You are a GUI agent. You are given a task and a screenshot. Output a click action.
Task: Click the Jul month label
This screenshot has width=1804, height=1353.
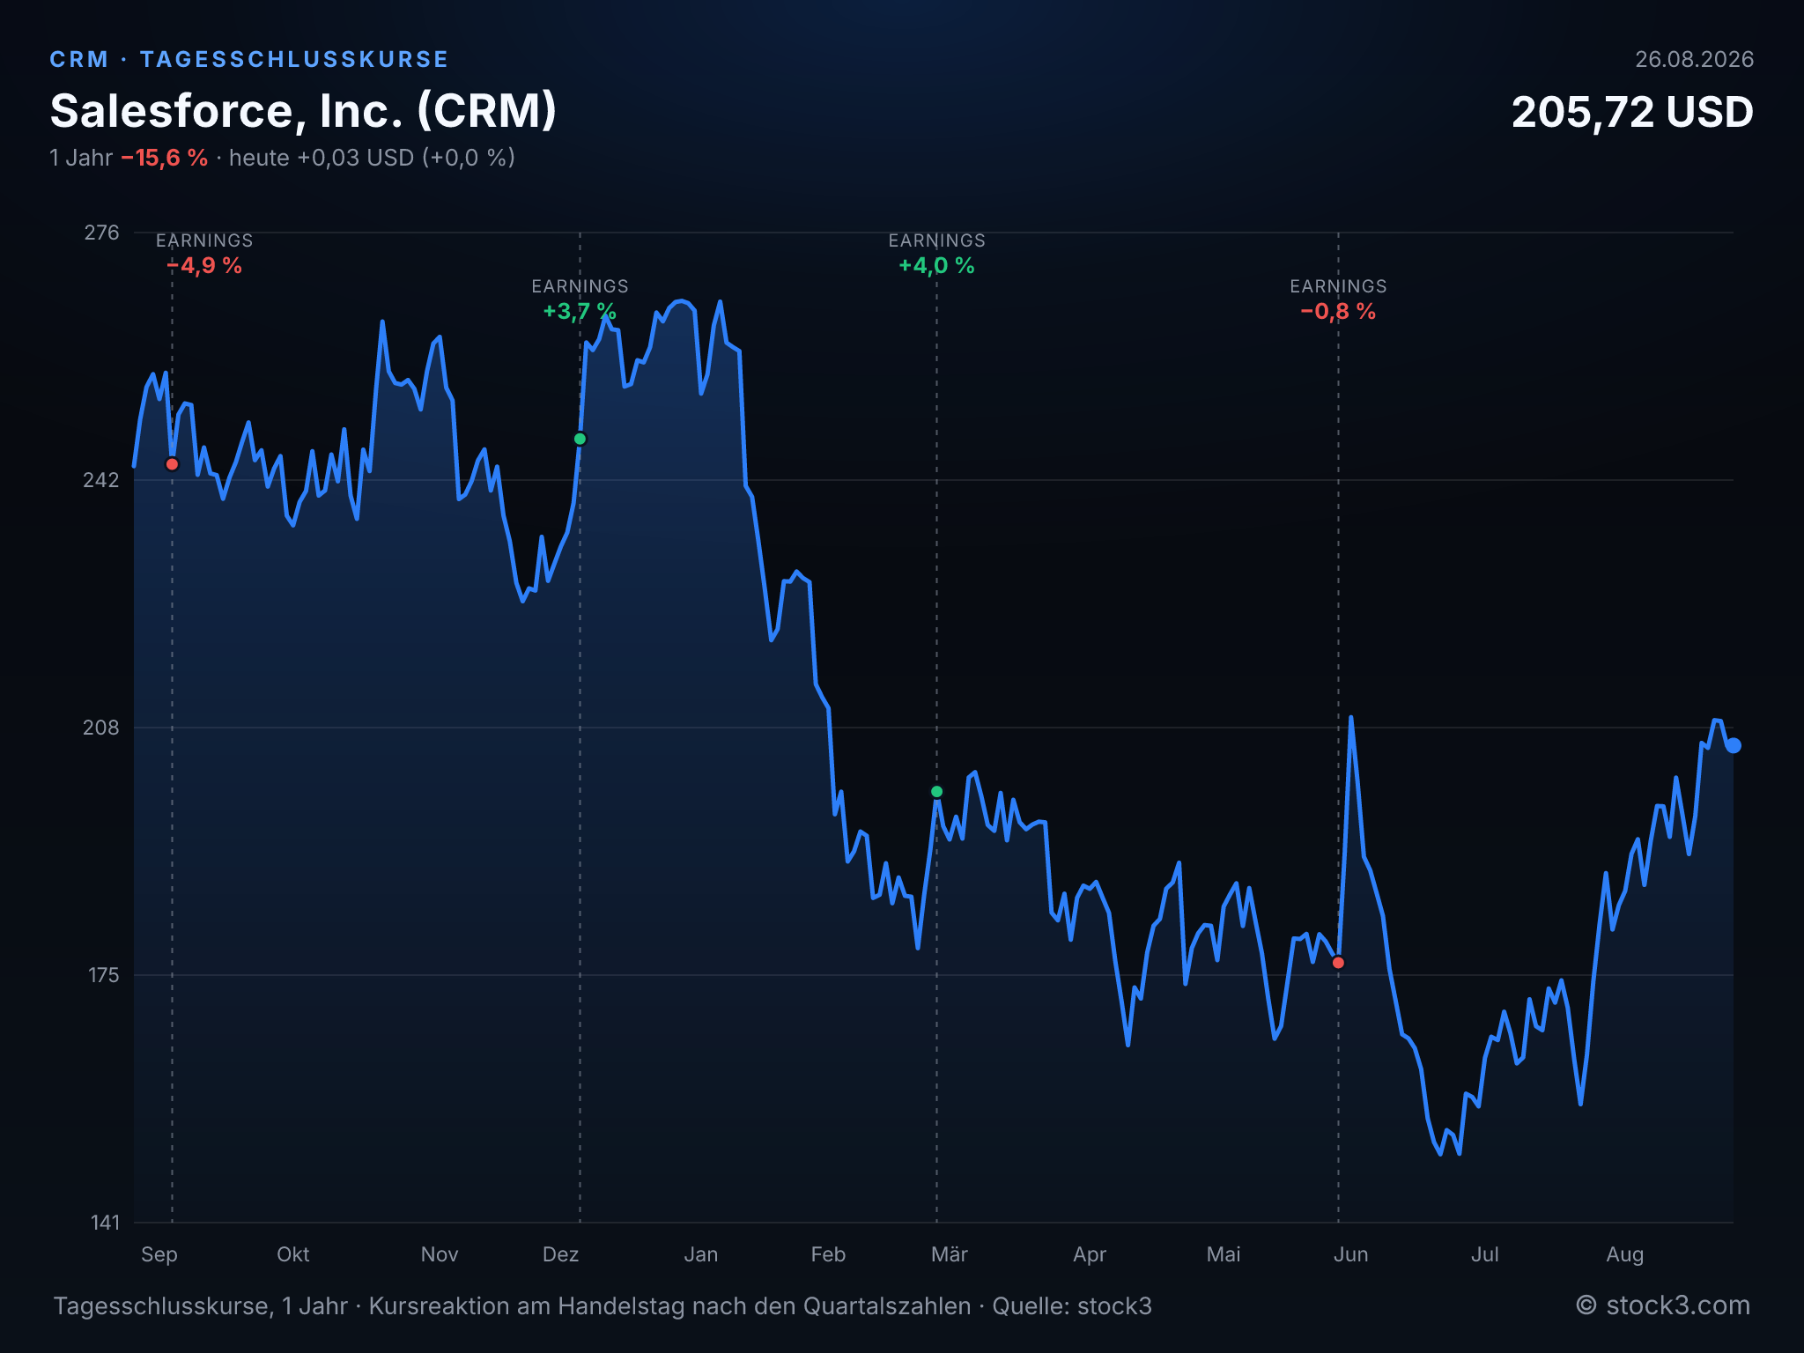coord(1485,1254)
